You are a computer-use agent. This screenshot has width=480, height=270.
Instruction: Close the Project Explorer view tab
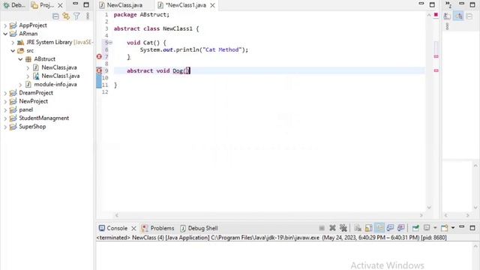point(60,5)
